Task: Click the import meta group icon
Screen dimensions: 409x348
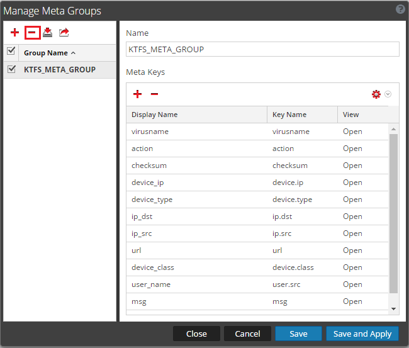Action: 47,32
